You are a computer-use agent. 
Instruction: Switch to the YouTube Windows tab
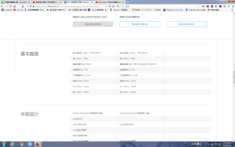coord(110,2)
